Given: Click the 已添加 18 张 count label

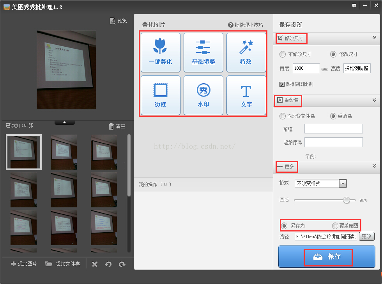Looking at the screenshot, I should pyautogui.click(x=19, y=125).
